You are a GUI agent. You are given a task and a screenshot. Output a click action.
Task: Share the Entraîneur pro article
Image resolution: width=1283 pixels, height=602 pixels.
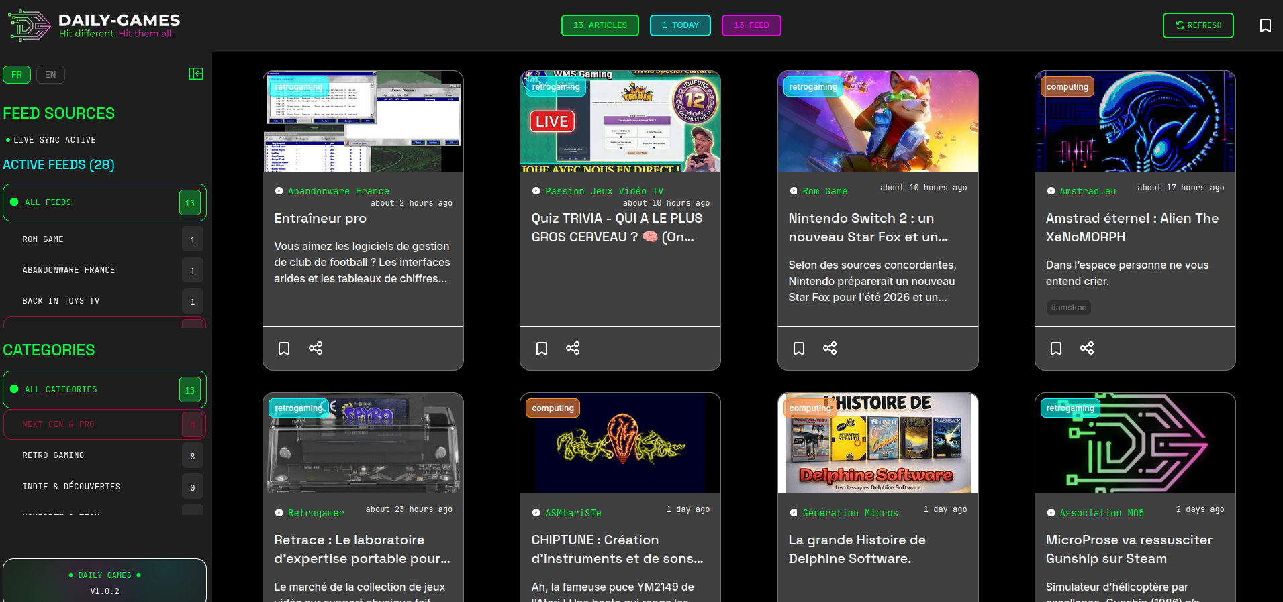coord(316,348)
